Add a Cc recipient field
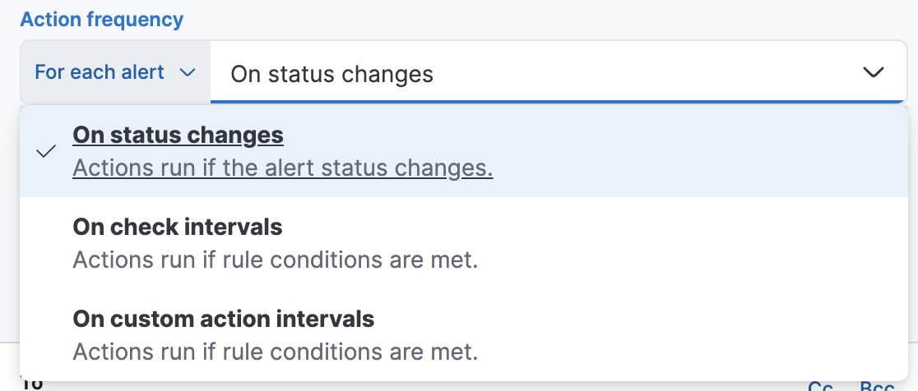Image resolution: width=918 pixels, height=391 pixels. pos(820,386)
